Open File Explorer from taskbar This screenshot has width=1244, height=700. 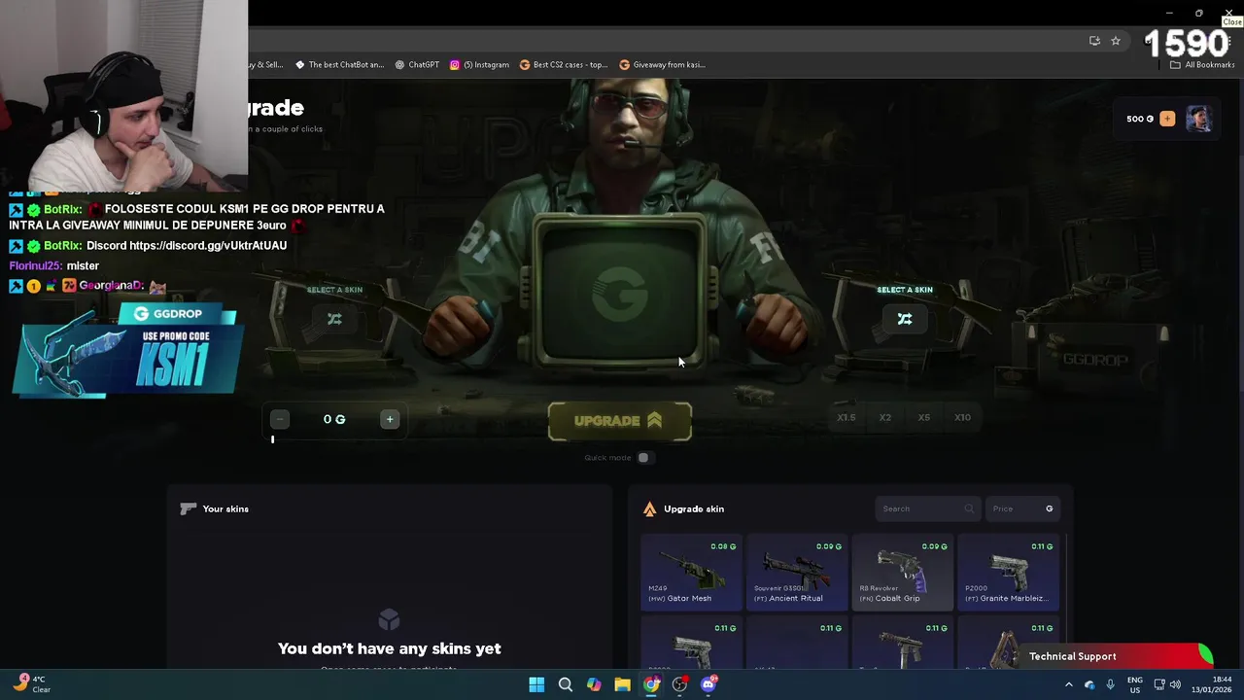pos(622,684)
